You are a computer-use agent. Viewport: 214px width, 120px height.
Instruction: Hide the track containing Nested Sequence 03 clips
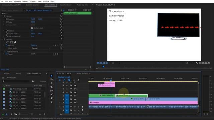pyautogui.click(x=75, y=96)
